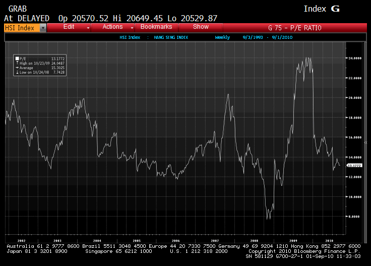Click the 2008 year label on time axis

click(x=255, y=241)
